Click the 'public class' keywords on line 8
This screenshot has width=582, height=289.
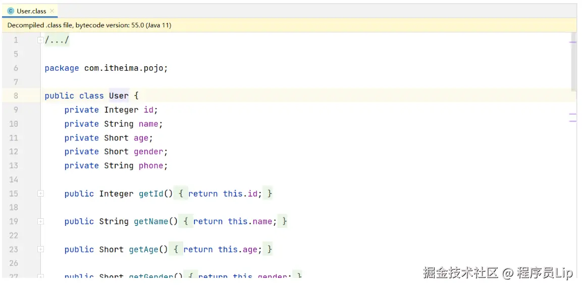point(74,96)
